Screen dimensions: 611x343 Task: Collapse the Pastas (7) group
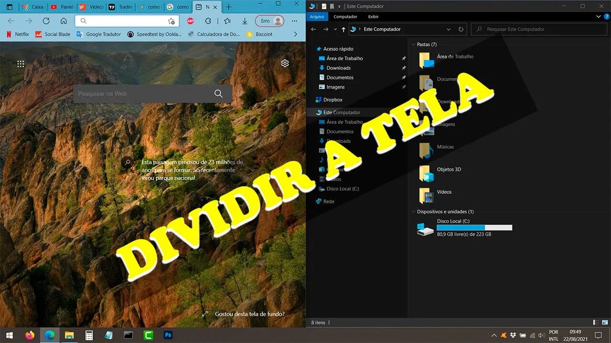point(413,44)
